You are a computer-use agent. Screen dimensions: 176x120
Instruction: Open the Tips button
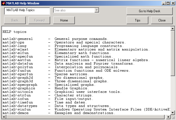click(137, 20)
